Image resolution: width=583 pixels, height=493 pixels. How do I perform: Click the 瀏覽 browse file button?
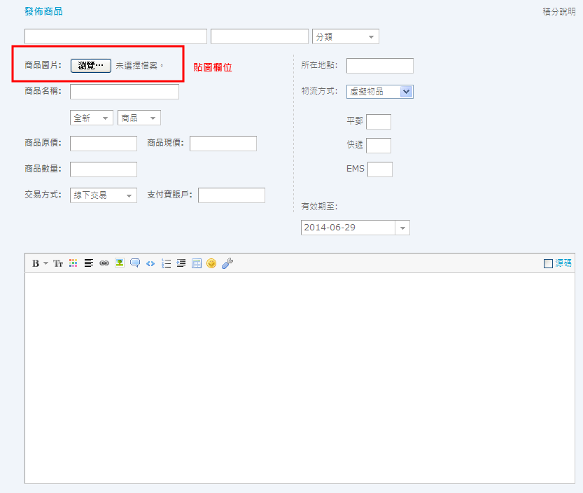(91, 66)
